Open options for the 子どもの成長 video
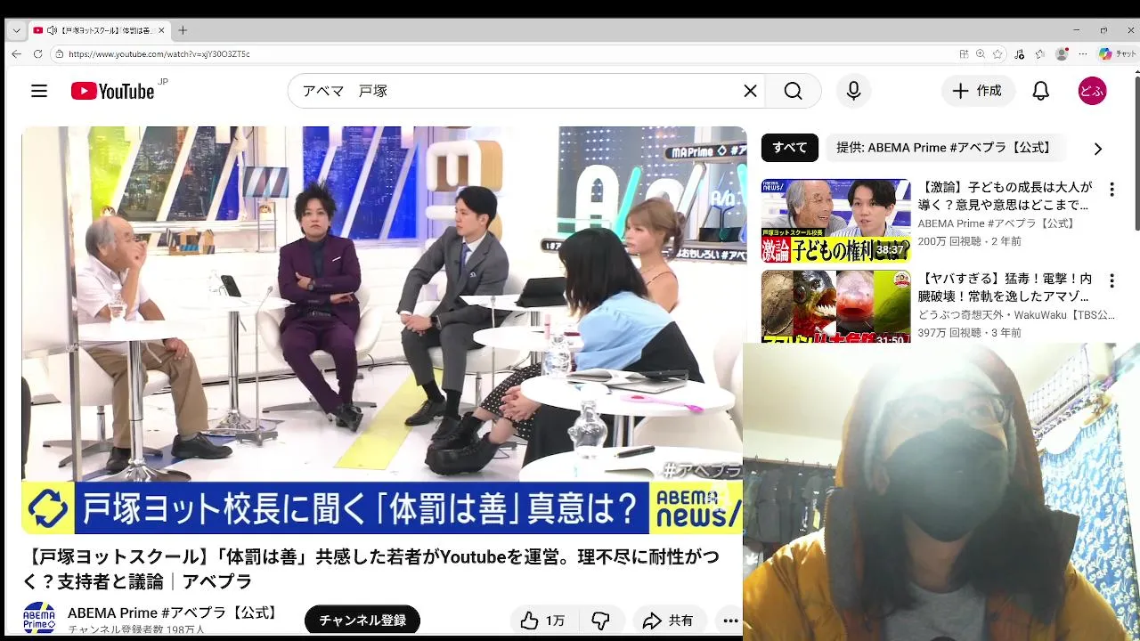The height and width of the screenshot is (641, 1140). [1111, 190]
